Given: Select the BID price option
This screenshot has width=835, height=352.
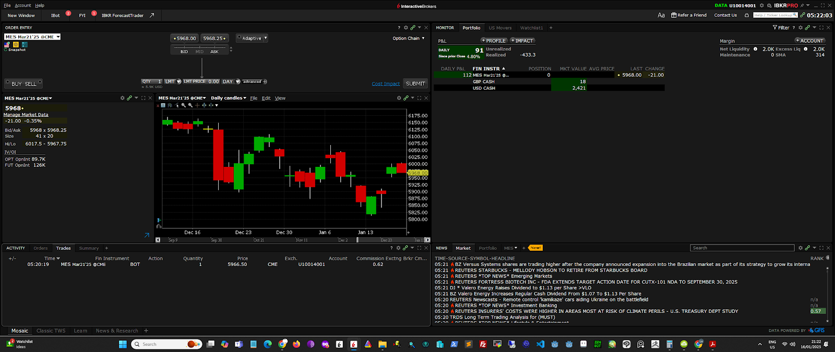Looking at the screenshot, I should [184, 52].
